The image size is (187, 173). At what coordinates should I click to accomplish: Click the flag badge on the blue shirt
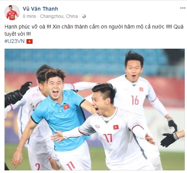coord(66,107)
